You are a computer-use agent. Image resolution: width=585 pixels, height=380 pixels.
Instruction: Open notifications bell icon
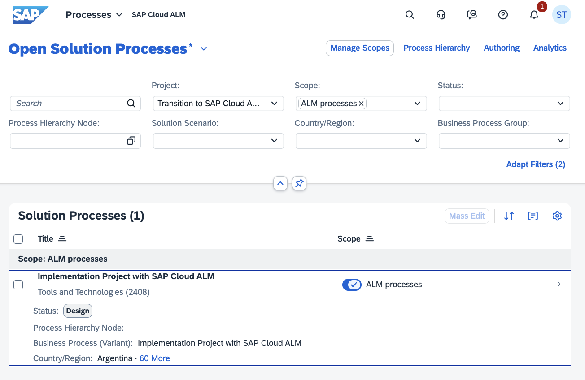click(534, 15)
